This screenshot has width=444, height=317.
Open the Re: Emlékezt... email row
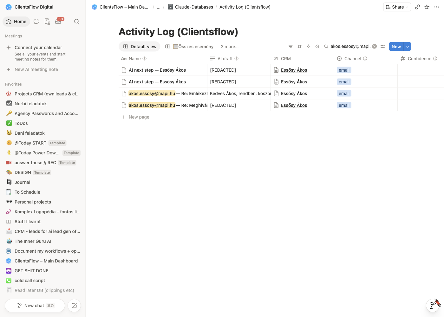[x=168, y=94]
